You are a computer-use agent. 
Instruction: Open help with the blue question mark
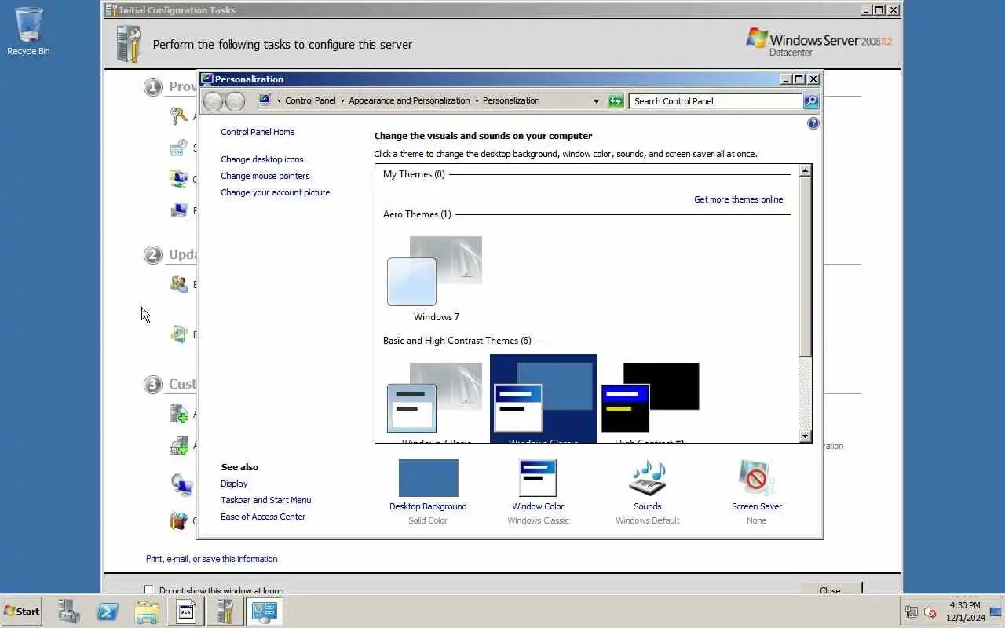[813, 123]
